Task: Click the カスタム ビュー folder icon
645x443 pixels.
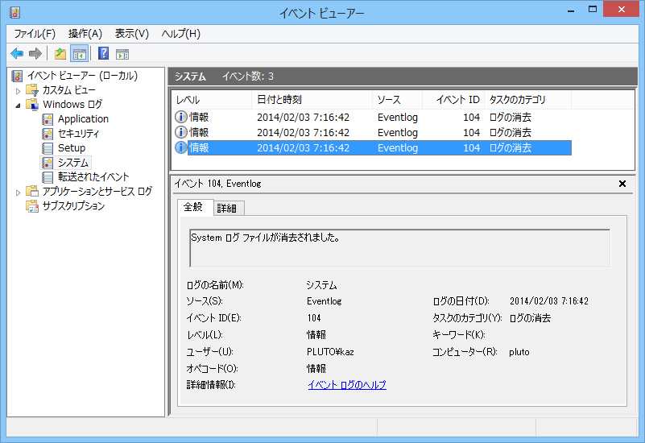Action: point(32,90)
